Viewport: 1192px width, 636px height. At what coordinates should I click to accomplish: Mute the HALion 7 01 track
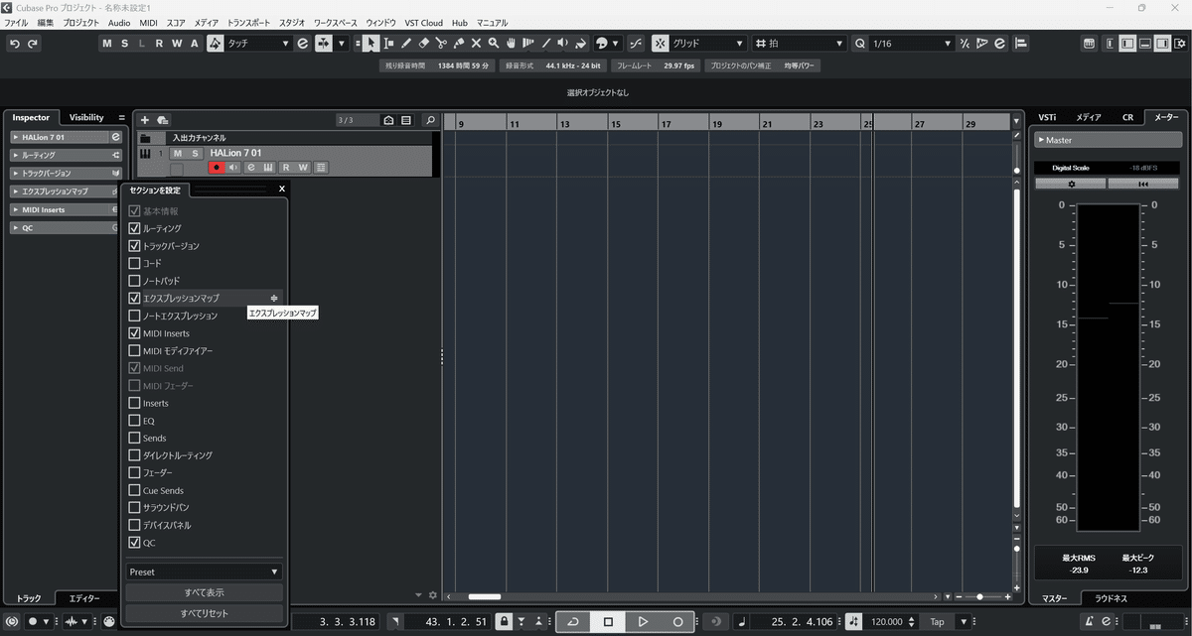tap(177, 153)
